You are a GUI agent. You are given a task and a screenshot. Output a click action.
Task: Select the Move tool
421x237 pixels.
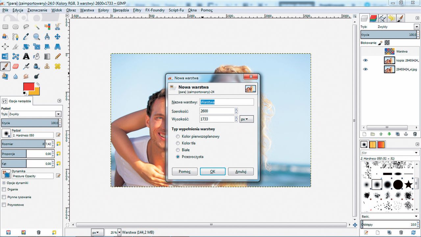pyautogui.click(x=58, y=37)
